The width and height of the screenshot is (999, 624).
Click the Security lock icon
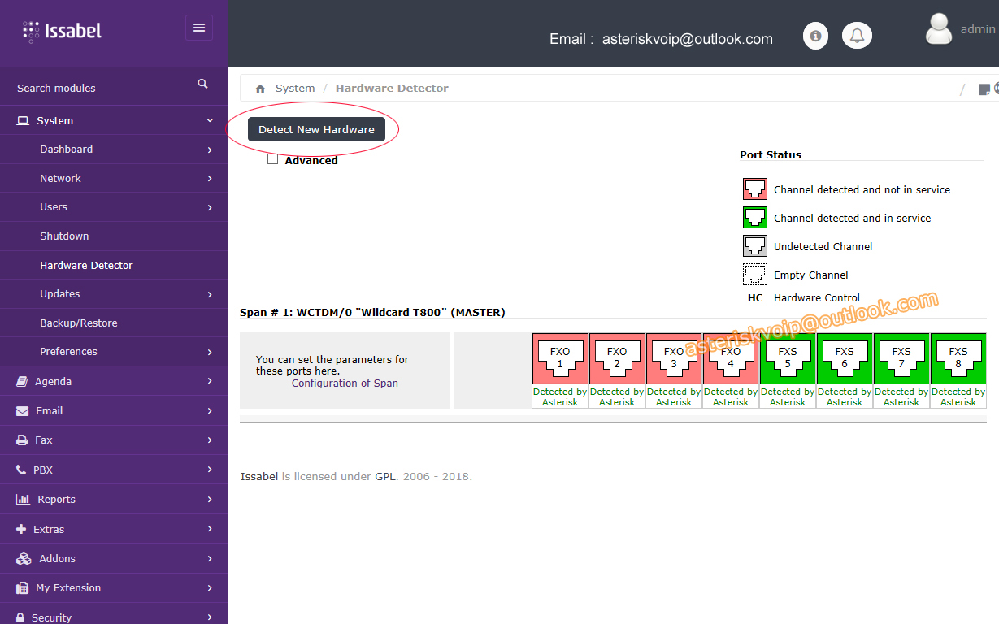click(x=20, y=617)
